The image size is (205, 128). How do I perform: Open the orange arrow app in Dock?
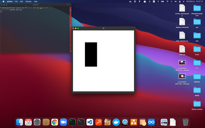99,122
